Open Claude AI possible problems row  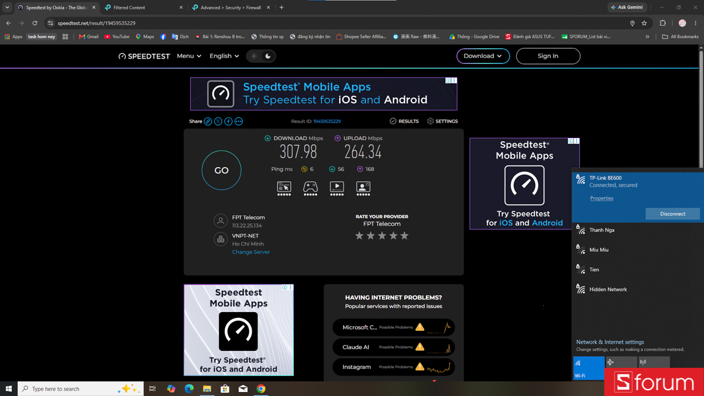394,347
